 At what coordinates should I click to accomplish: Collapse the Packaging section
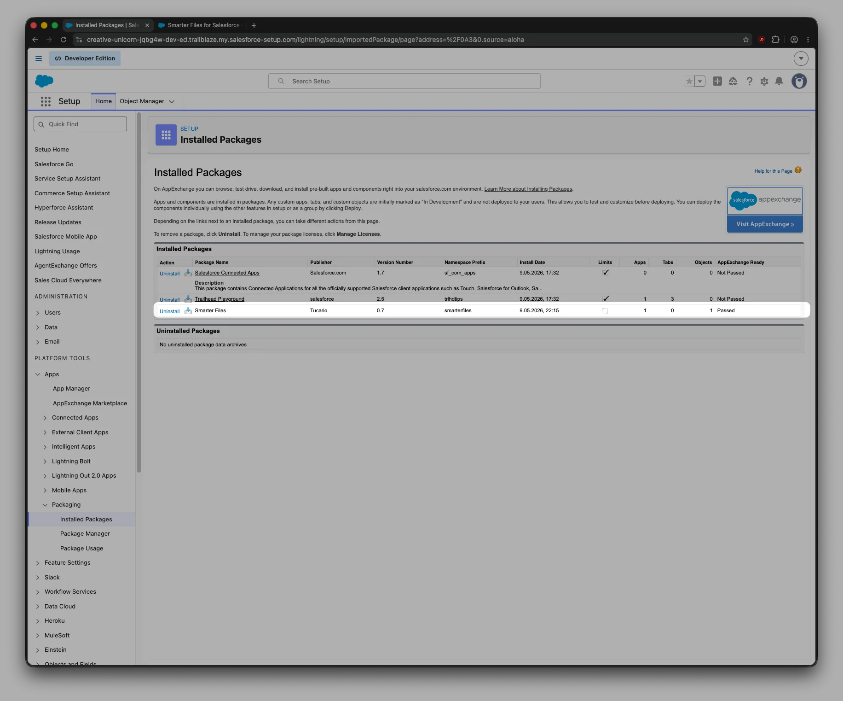coord(45,505)
